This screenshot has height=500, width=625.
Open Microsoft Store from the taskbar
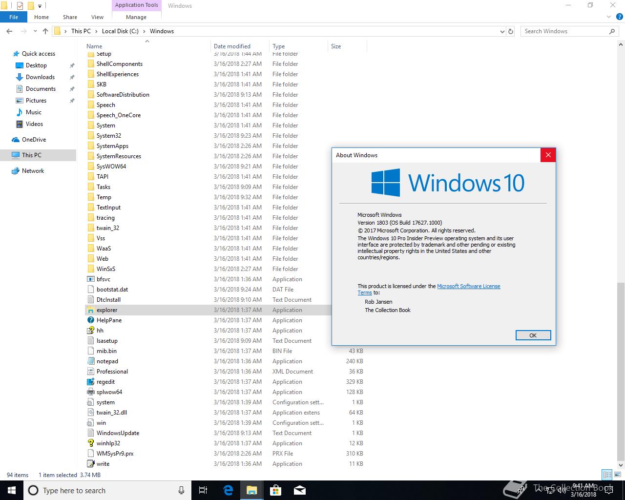coord(276,490)
